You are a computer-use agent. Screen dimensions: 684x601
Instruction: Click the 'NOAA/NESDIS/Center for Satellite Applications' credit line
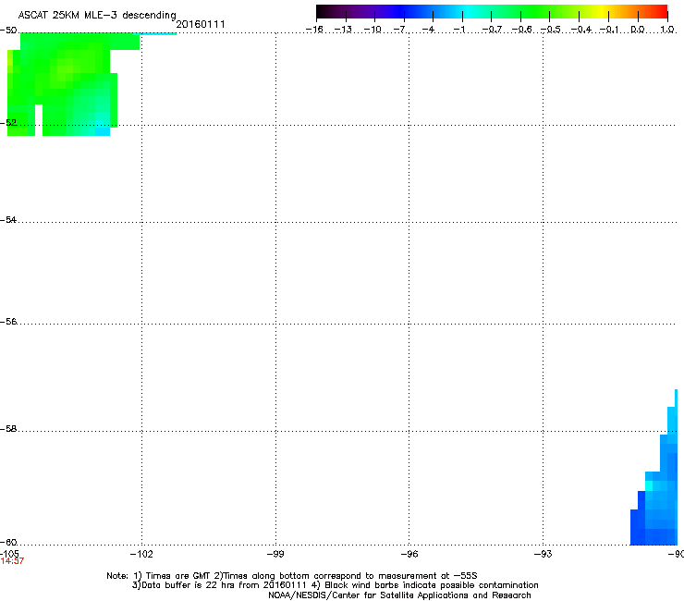(x=399, y=595)
